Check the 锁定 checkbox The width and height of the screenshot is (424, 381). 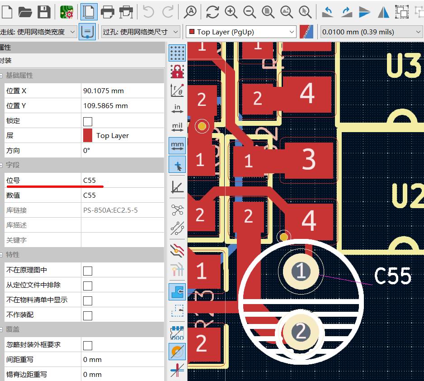pos(88,121)
